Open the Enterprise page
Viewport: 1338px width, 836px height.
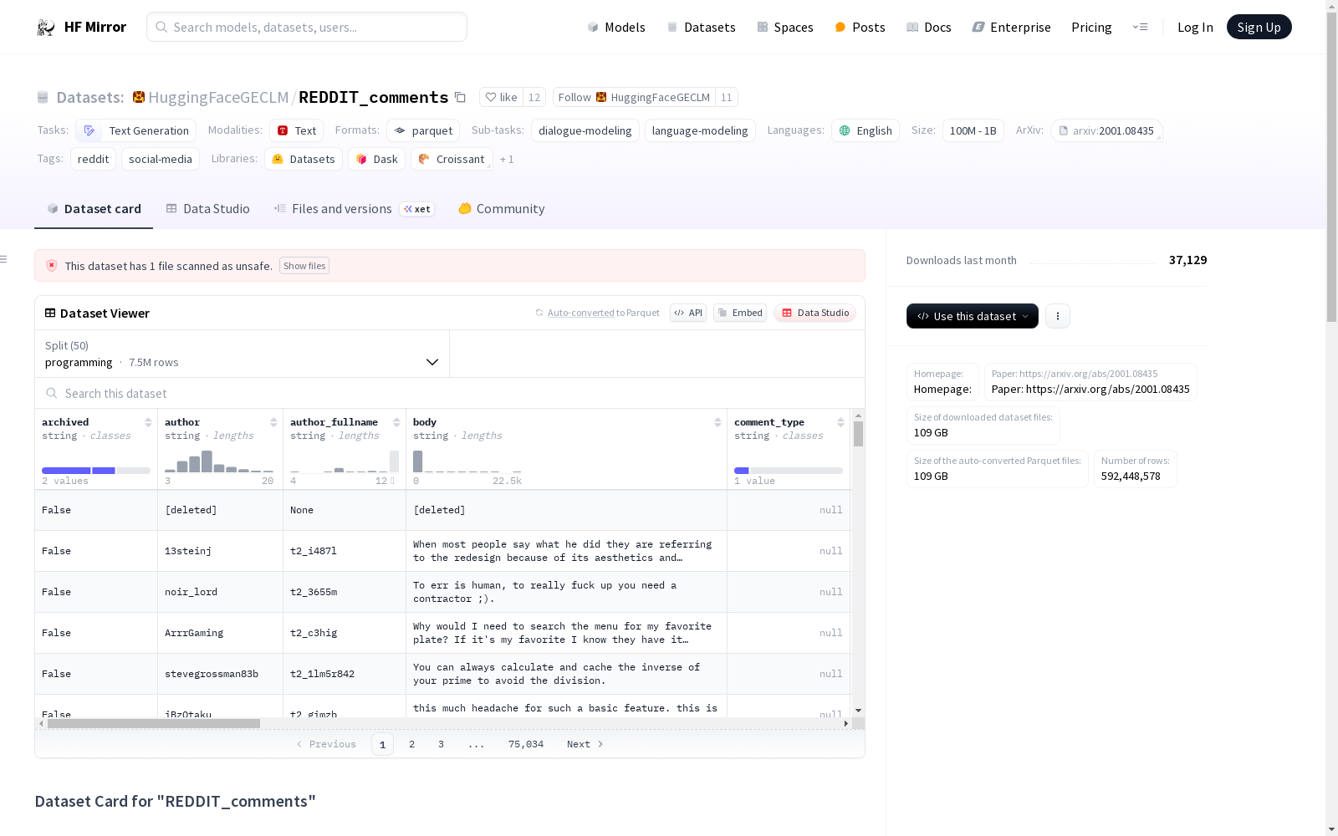point(1012,28)
